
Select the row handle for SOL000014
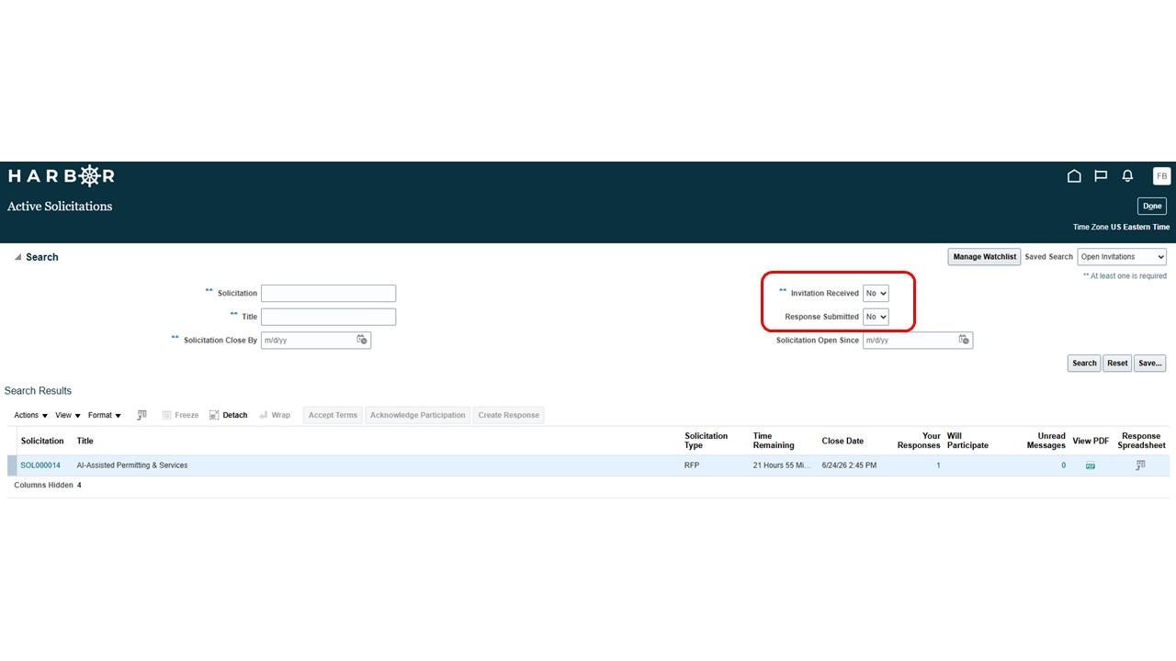12,465
